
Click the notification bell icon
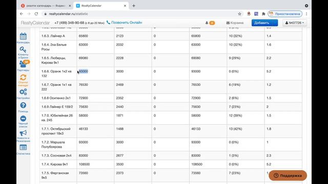pyautogui.click(x=207, y=22)
